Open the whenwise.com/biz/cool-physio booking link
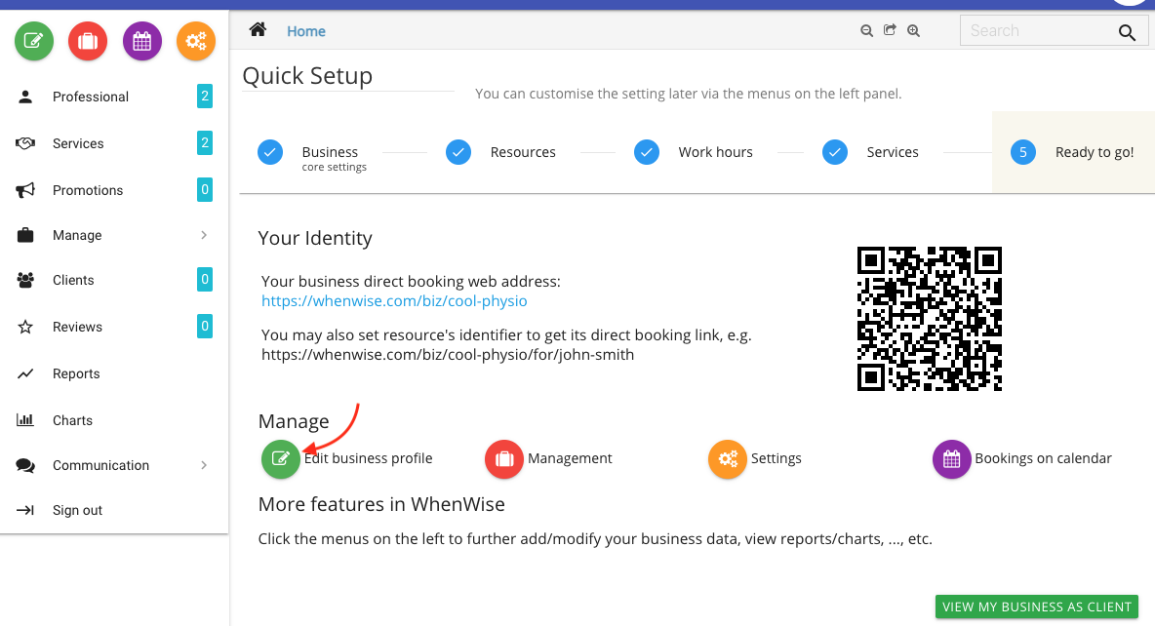The width and height of the screenshot is (1155, 626). pos(394,300)
